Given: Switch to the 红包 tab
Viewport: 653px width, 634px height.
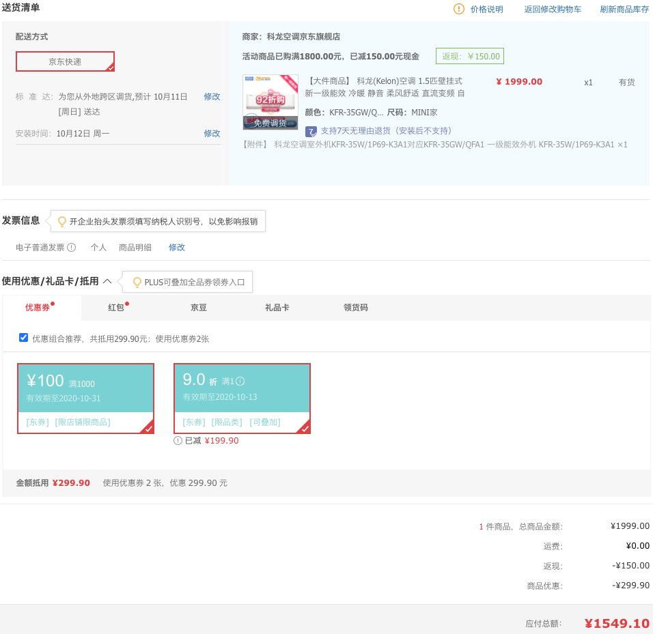Looking at the screenshot, I should coord(116,307).
